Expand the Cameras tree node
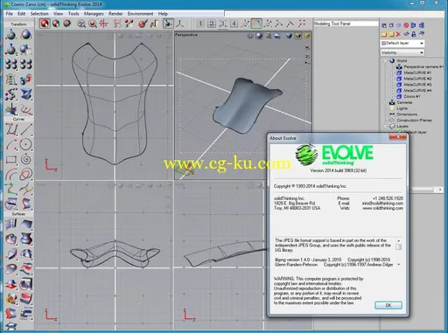This screenshot has height=333, width=448. (x=386, y=102)
